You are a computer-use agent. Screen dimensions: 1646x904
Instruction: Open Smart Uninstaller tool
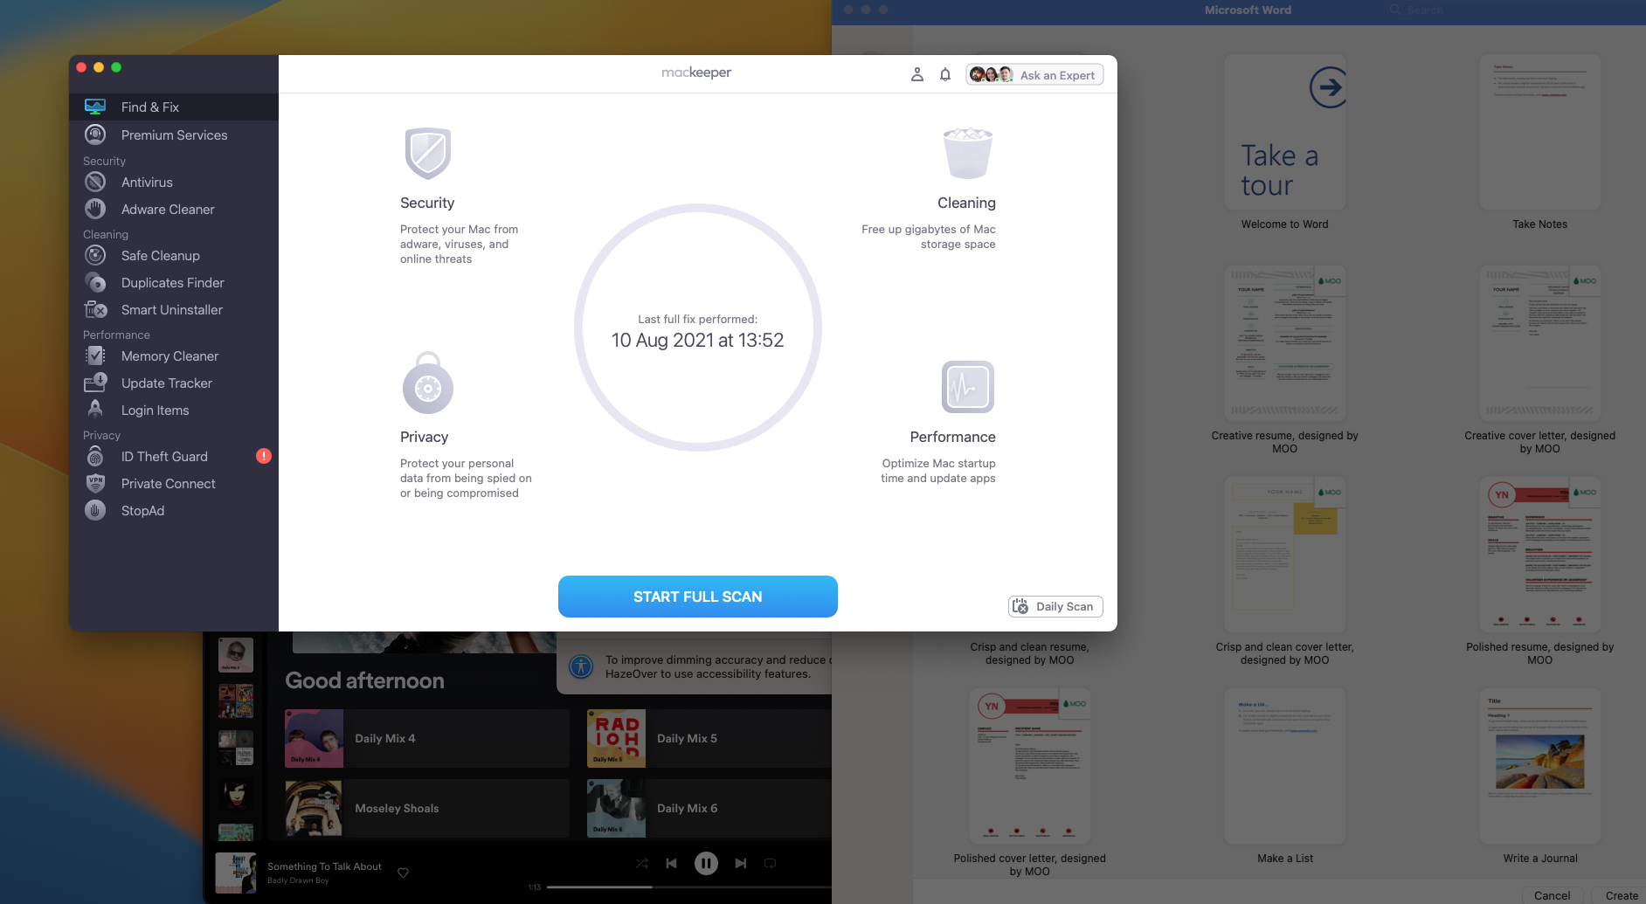[173, 309]
